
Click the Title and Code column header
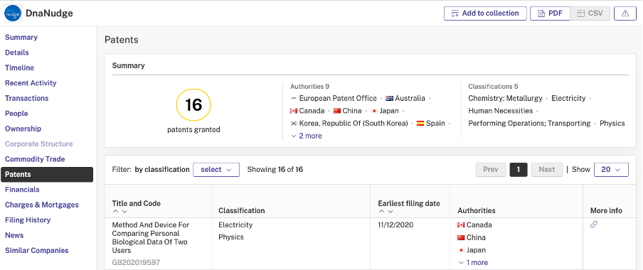(x=136, y=204)
